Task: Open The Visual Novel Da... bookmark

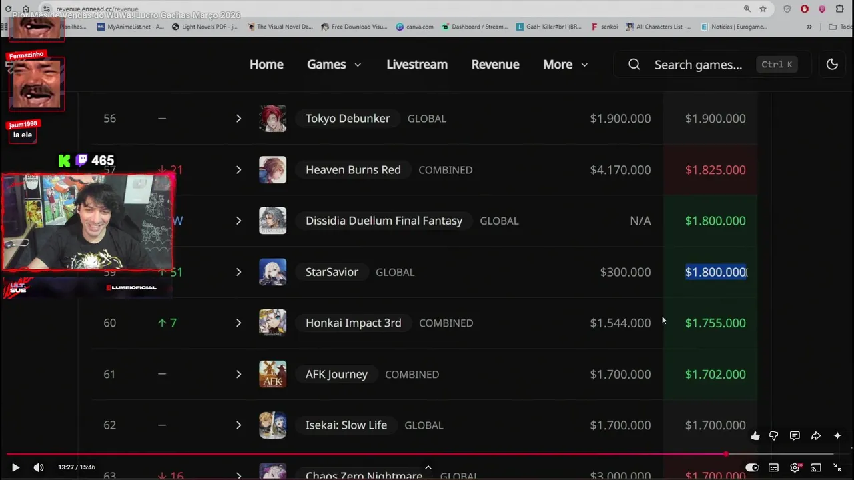Action: tap(280, 27)
